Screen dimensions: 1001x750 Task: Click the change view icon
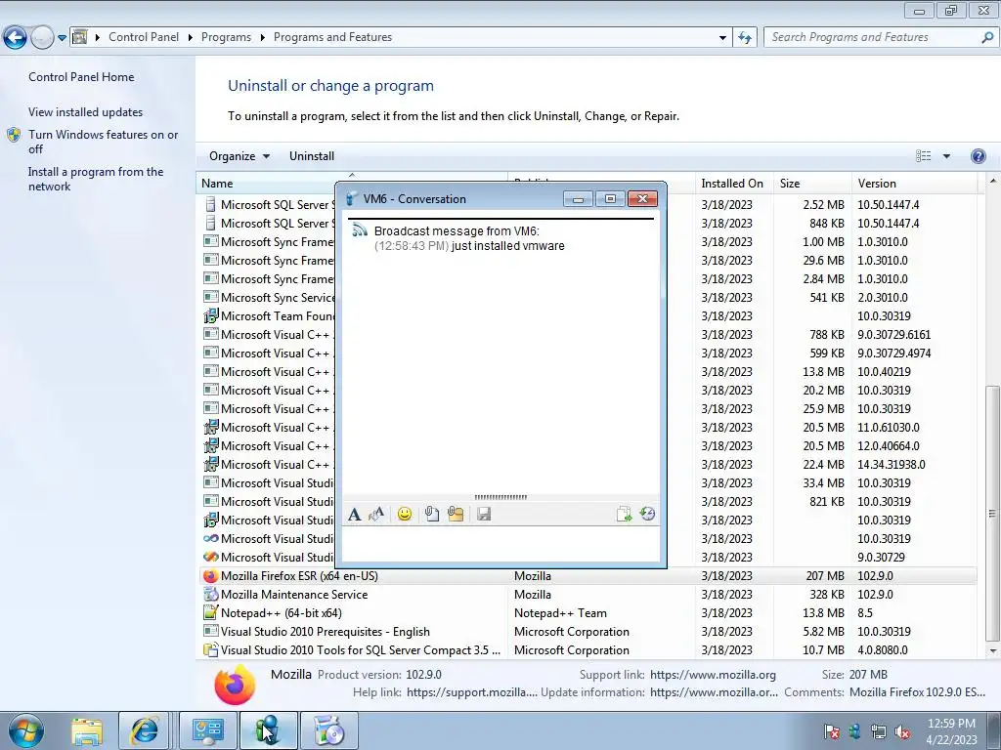(923, 156)
